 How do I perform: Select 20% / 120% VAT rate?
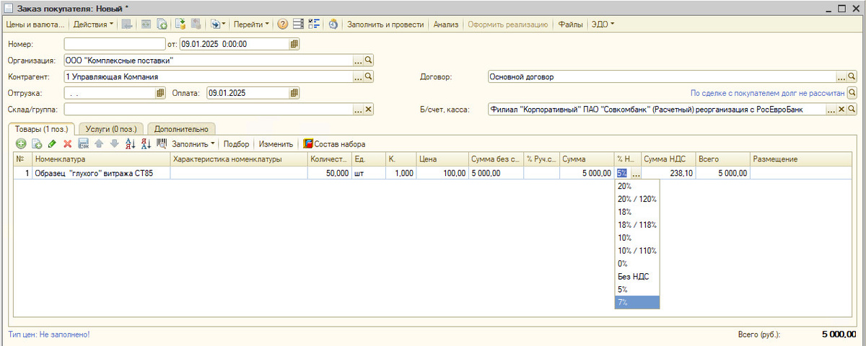637,199
